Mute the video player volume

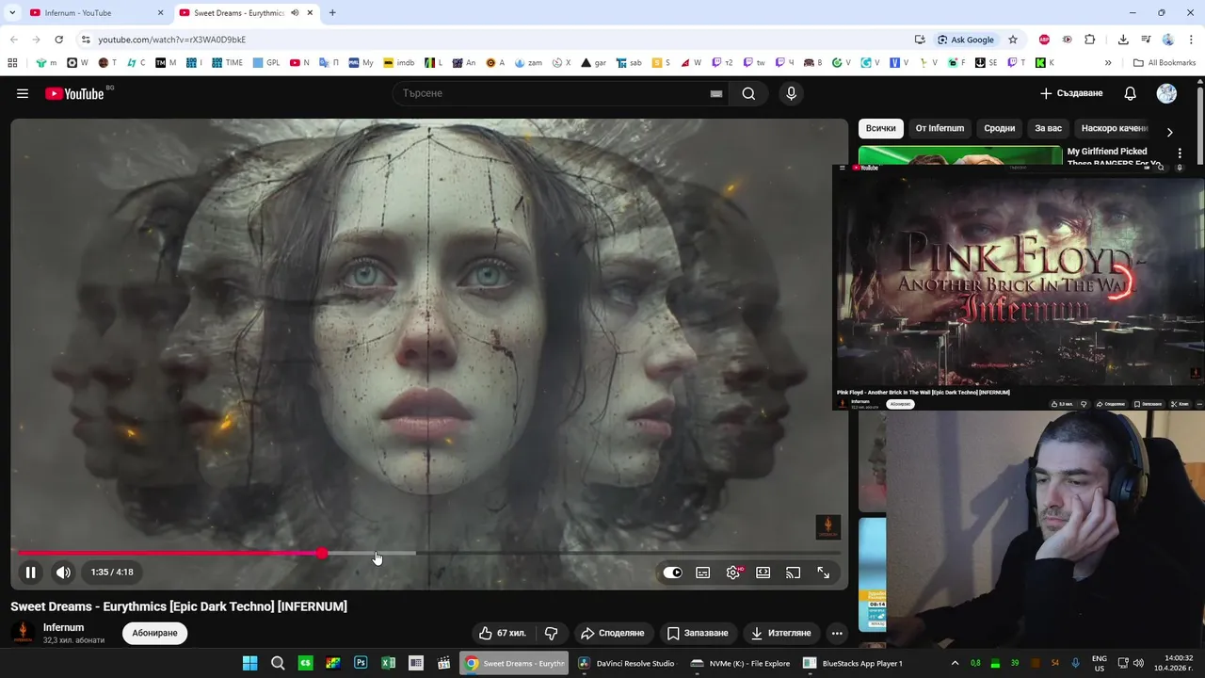(x=63, y=572)
